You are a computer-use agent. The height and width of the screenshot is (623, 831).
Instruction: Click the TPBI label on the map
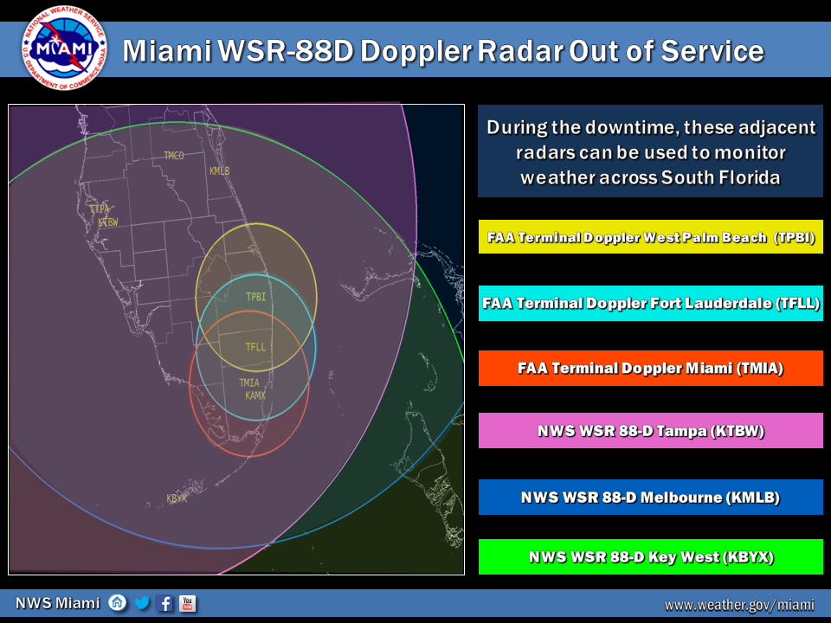pos(256,297)
